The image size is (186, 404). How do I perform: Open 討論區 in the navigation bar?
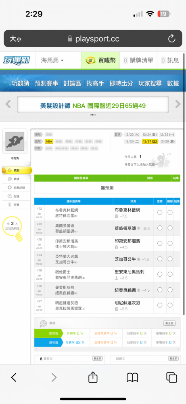click(72, 83)
